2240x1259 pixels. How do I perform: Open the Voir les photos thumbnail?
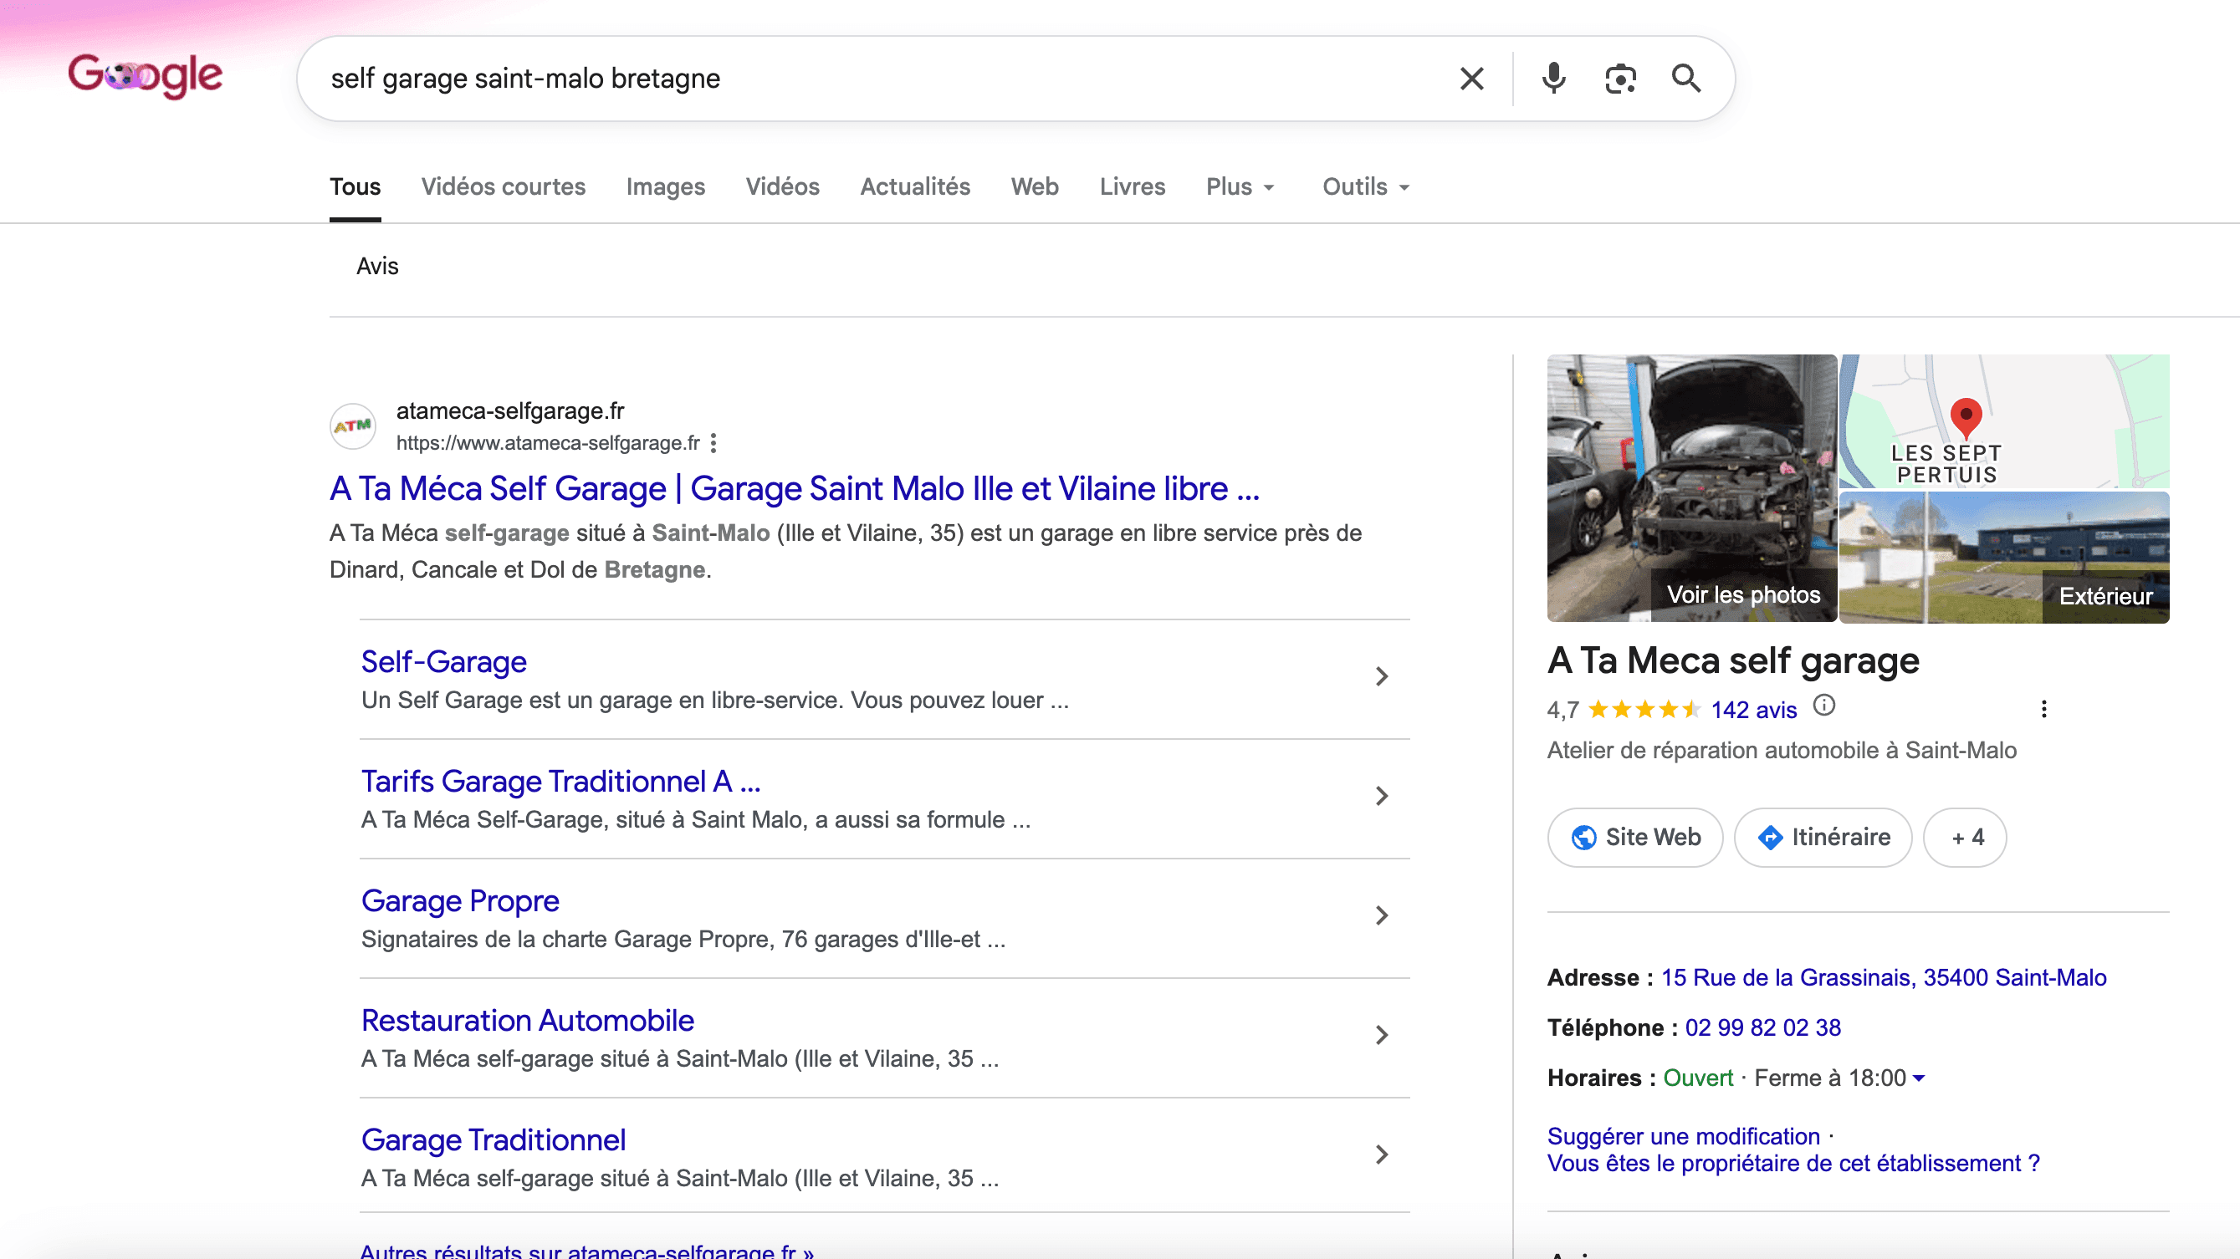tap(1691, 488)
